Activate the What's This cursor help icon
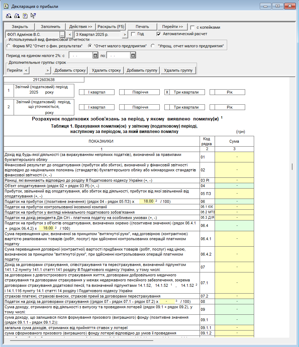The height and width of the screenshot is (347, 299). tap(33, 15)
